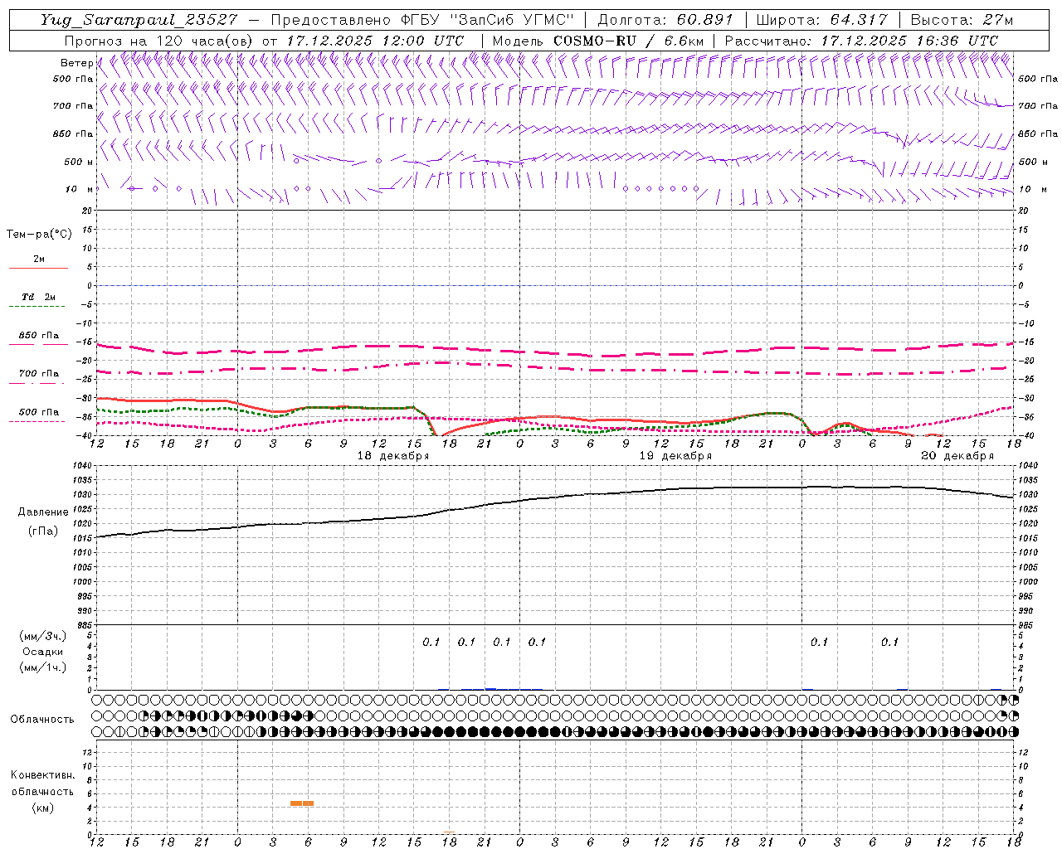
Task: Click the Долгота: 60.891 header field
Action: pyautogui.click(x=665, y=20)
